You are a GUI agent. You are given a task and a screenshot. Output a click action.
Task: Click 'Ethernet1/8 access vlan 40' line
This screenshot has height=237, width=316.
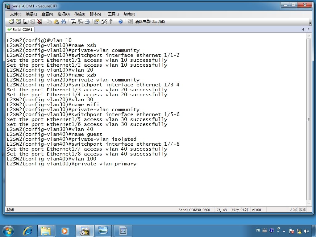click(87, 154)
